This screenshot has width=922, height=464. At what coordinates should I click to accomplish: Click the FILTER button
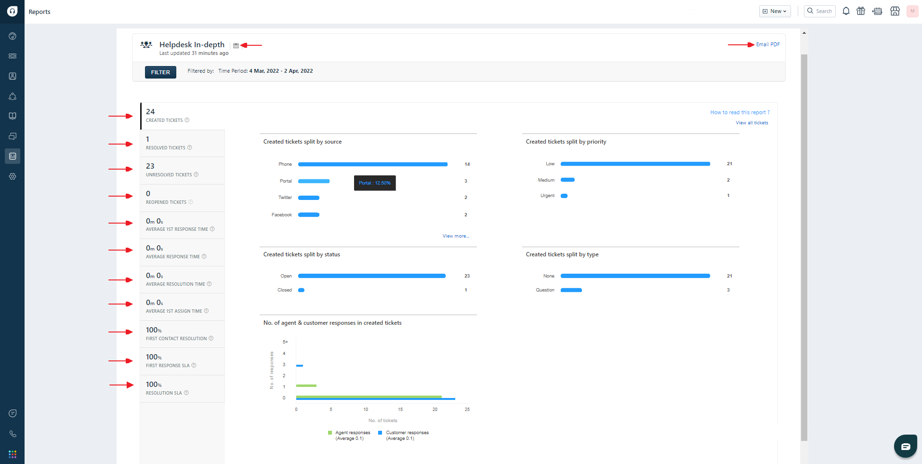click(x=160, y=72)
